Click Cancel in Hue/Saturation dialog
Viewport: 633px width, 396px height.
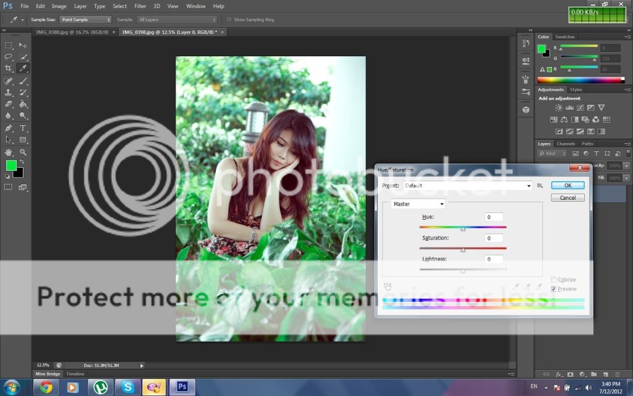(567, 197)
